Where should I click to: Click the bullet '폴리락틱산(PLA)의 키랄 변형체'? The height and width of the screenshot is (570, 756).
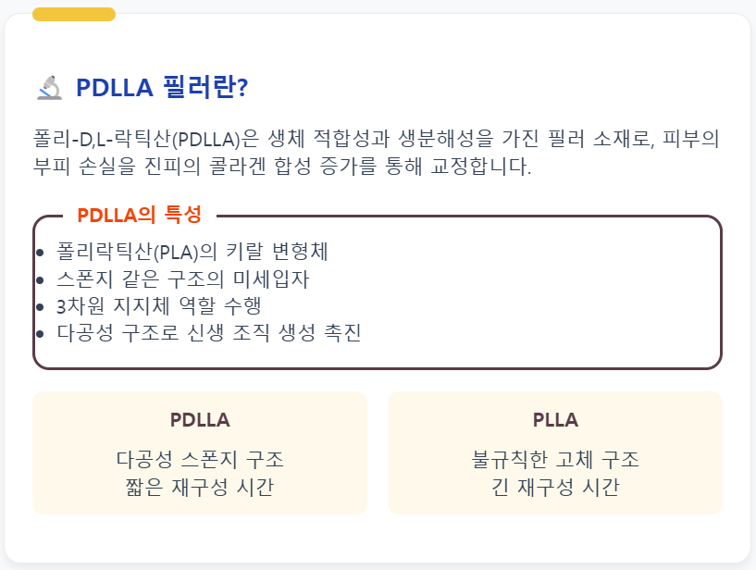(192, 252)
